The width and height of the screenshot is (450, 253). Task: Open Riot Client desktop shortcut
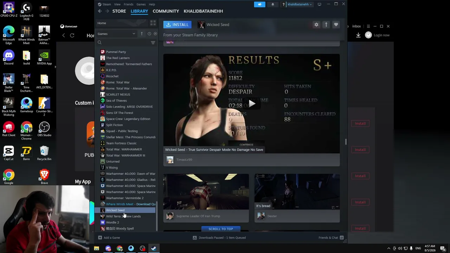(x=9, y=129)
